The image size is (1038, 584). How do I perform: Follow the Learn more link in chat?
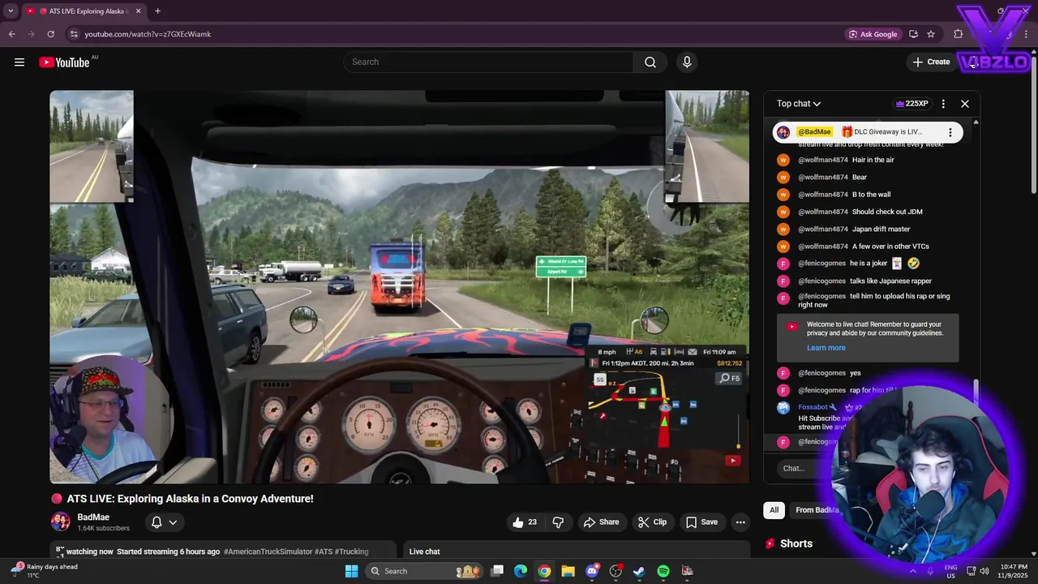pos(826,348)
